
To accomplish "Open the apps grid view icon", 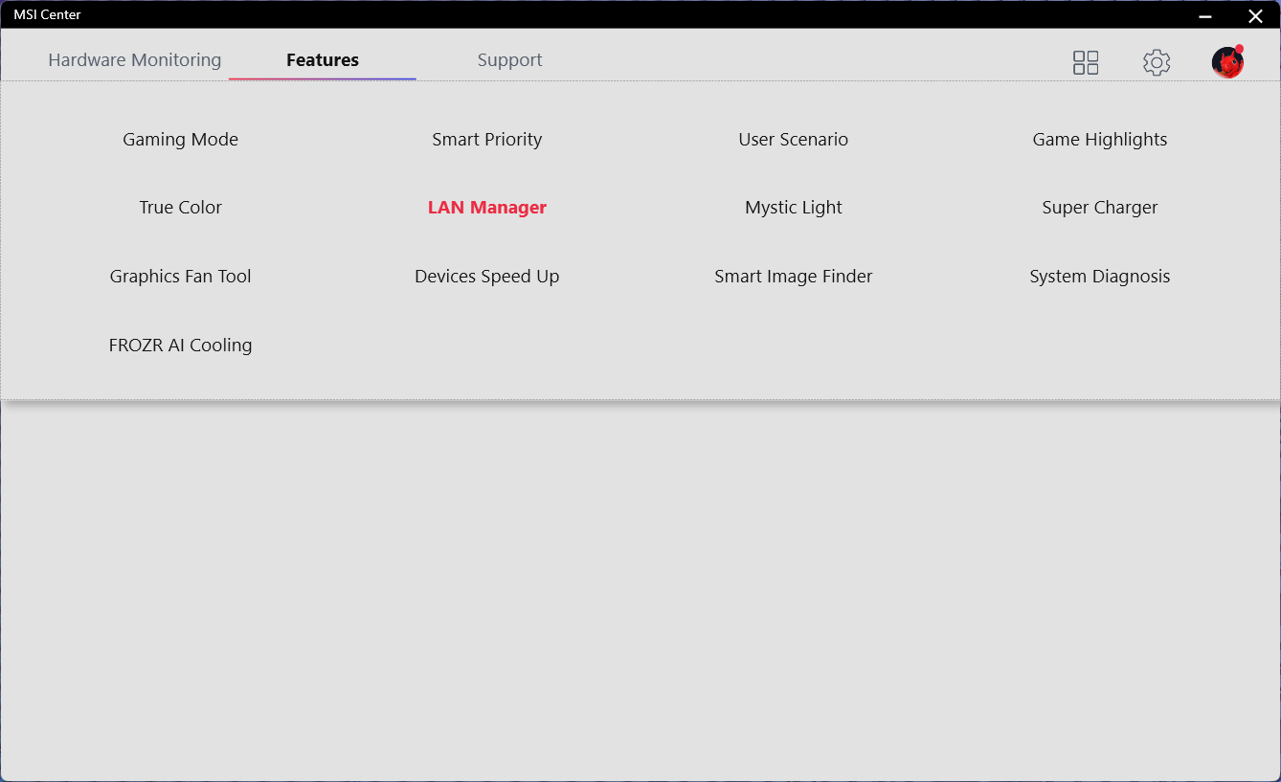I will tap(1086, 63).
